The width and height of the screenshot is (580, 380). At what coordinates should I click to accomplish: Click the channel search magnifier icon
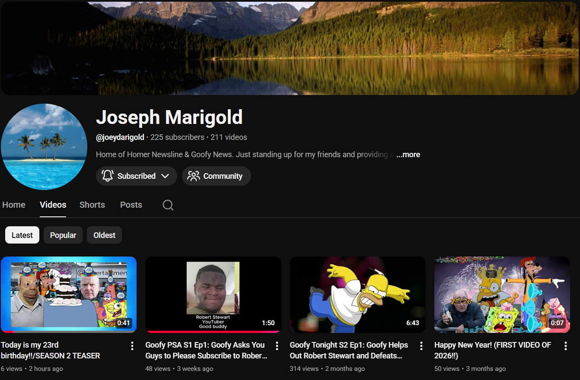[x=168, y=205]
